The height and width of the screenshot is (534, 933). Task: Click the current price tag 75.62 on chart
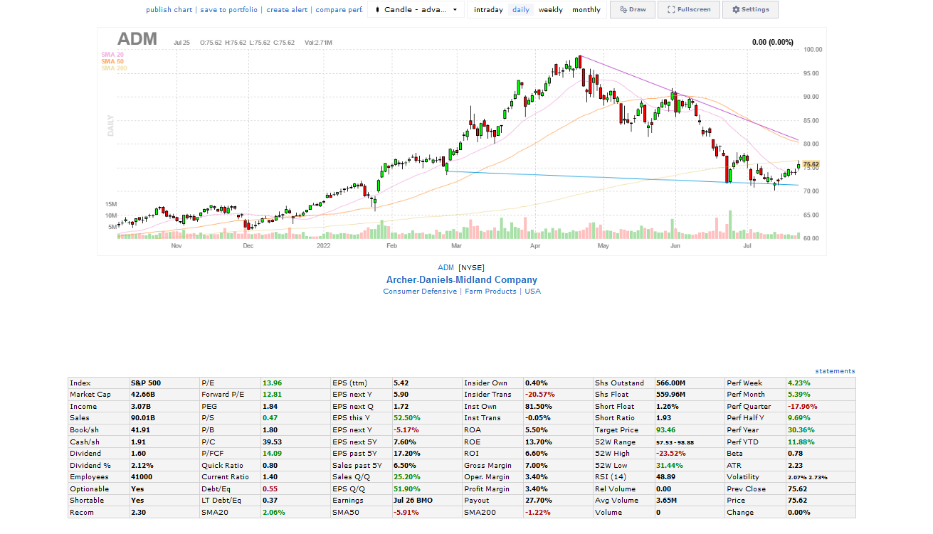click(x=811, y=165)
